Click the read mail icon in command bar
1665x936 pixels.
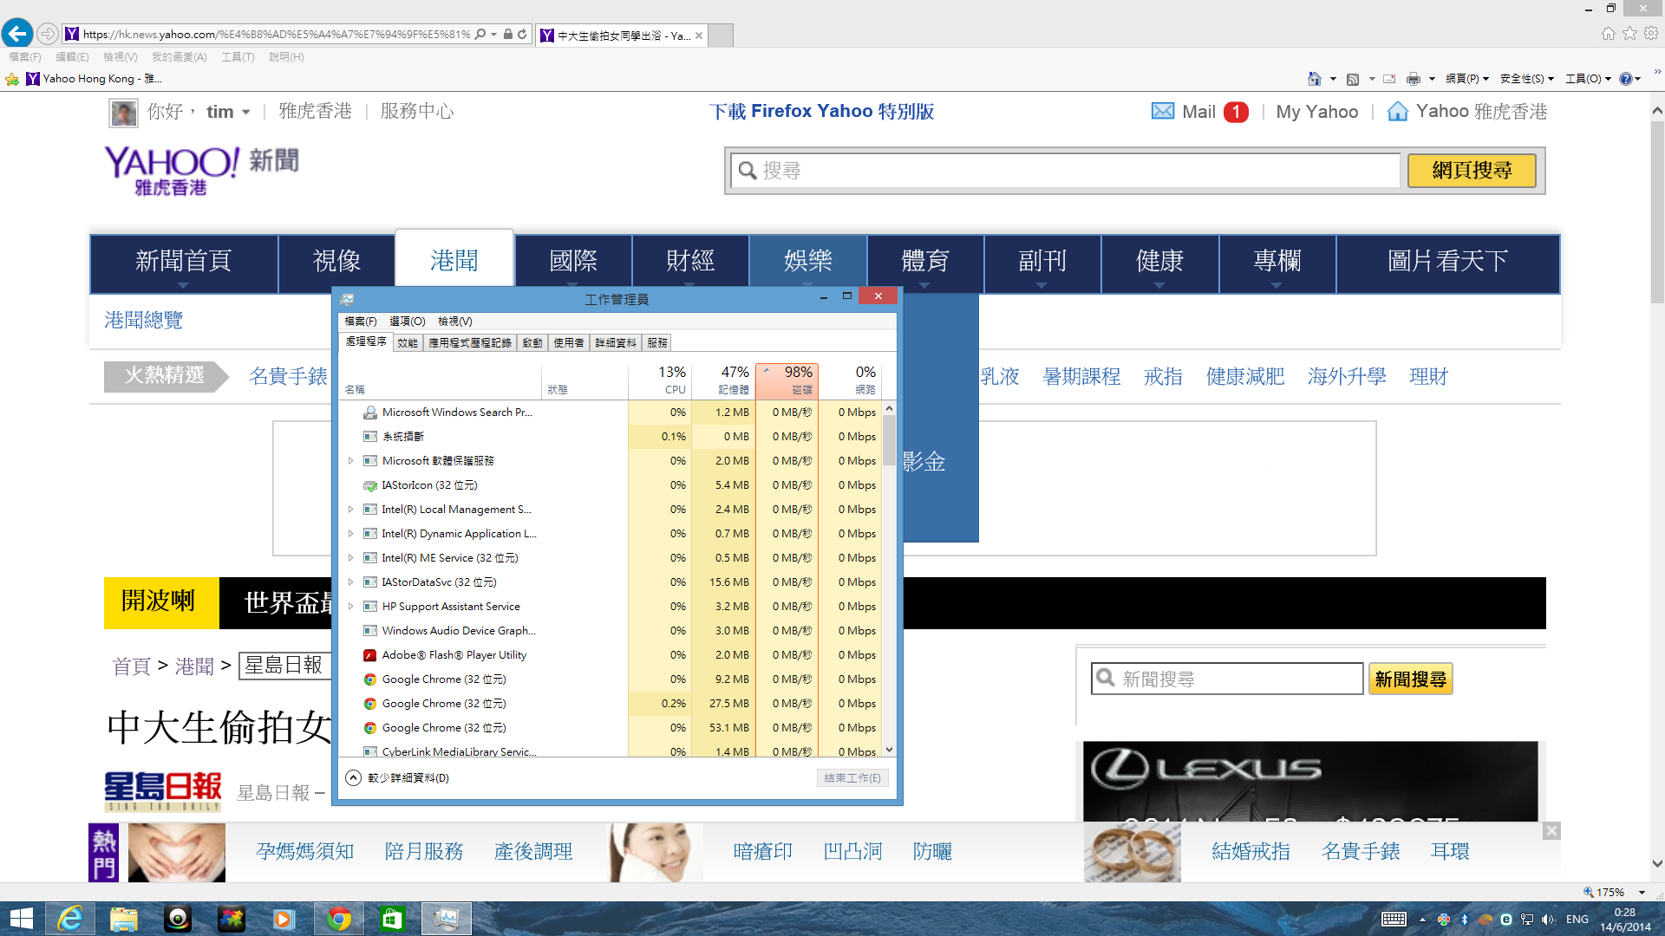[1389, 79]
